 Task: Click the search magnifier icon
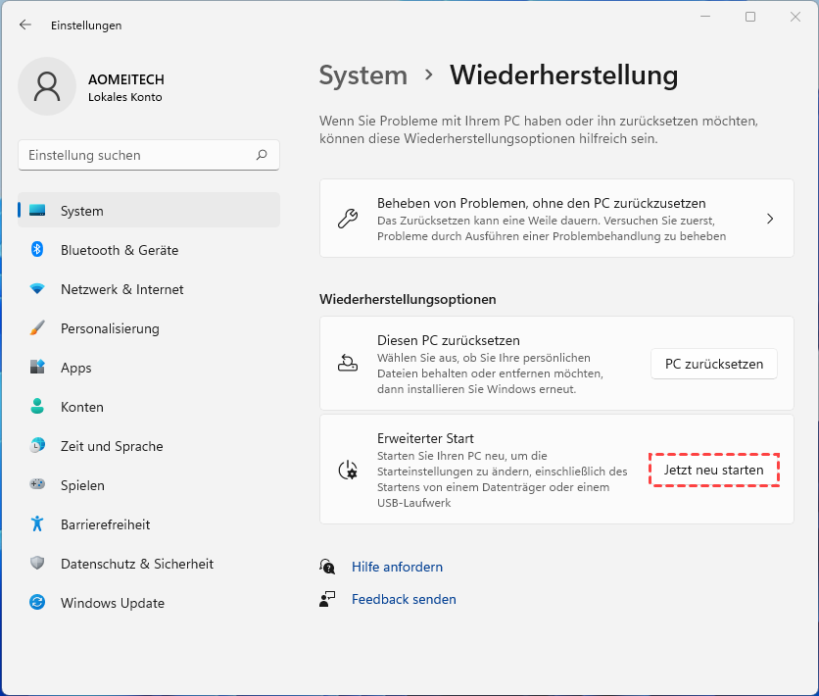pyautogui.click(x=262, y=155)
